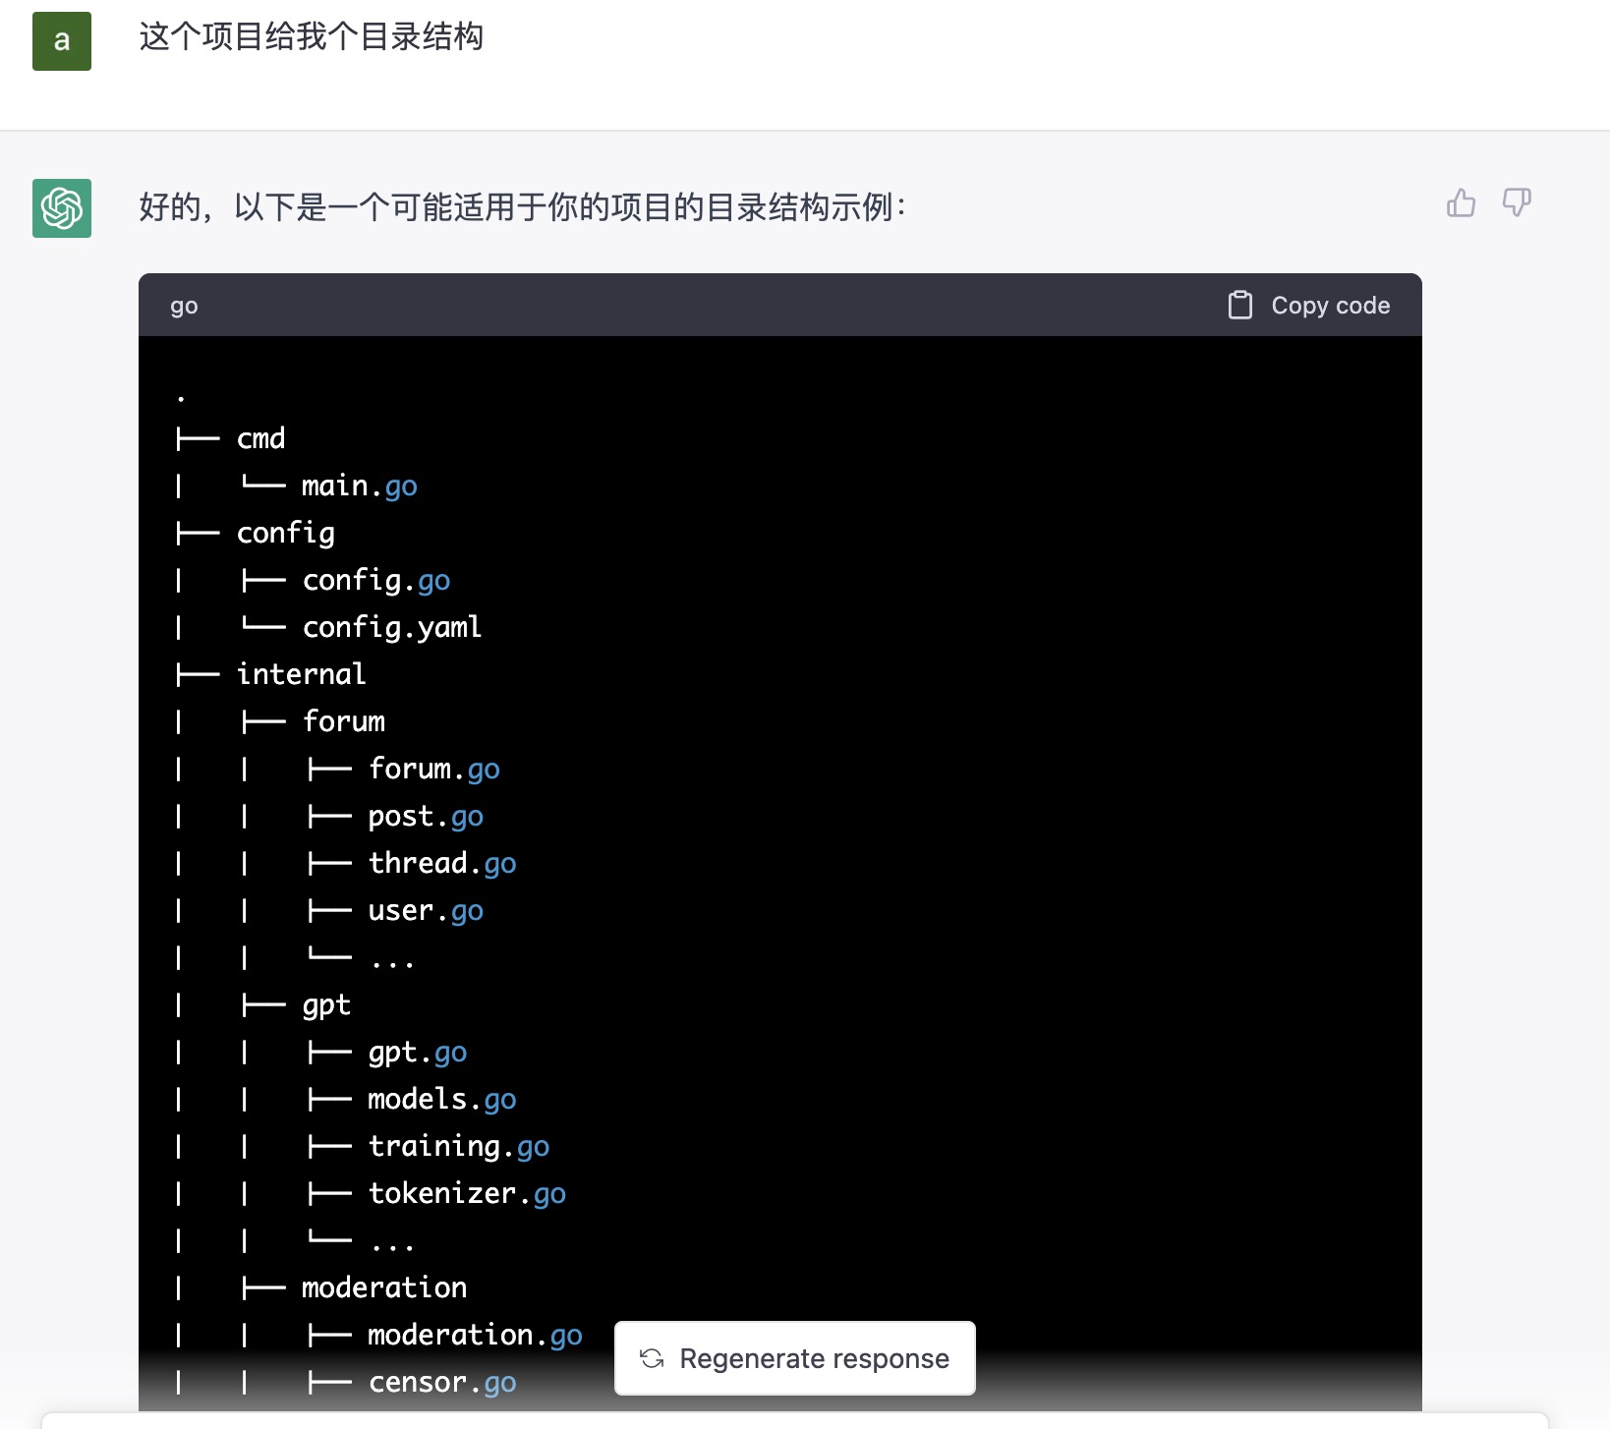Select the 'cmd' folder line
1610x1429 pixels.
pyautogui.click(x=260, y=438)
